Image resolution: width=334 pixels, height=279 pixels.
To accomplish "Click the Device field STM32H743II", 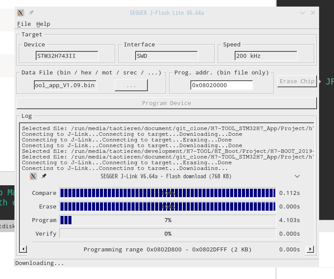I will [x=67, y=56].
